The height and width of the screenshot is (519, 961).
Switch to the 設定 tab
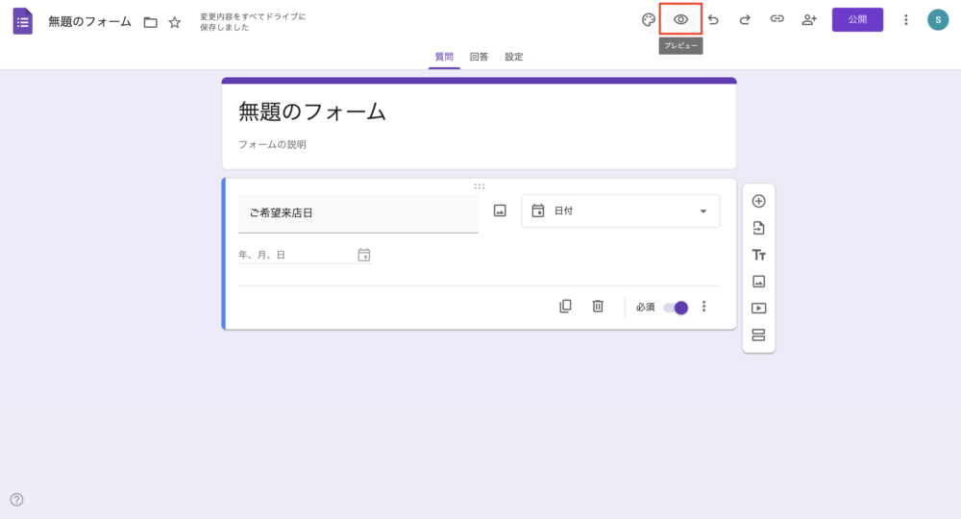coord(513,57)
